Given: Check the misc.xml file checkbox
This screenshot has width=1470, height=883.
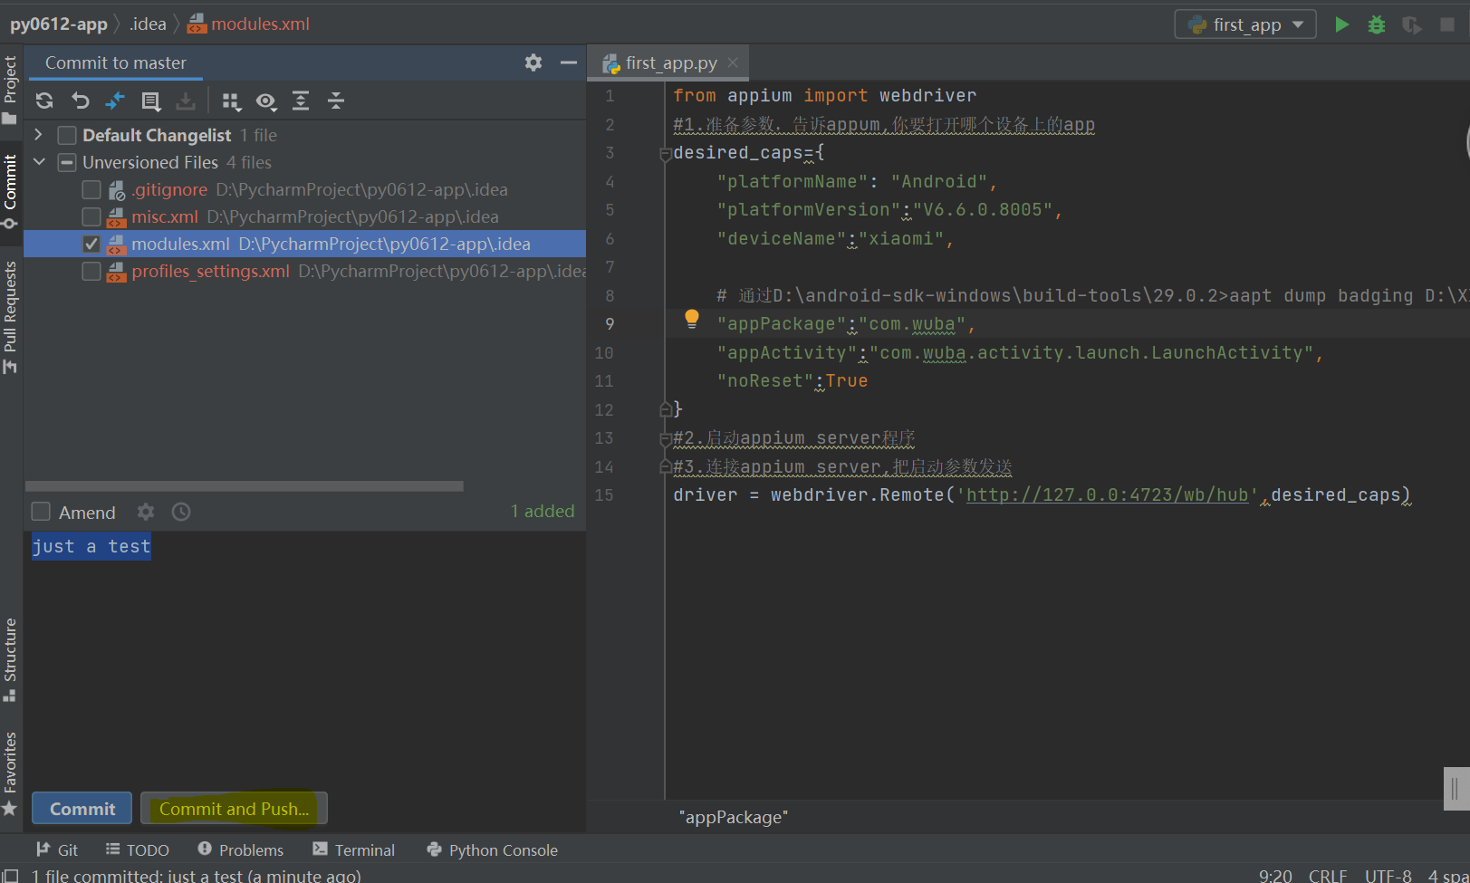Looking at the screenshot, I should (x=91, y=216).
